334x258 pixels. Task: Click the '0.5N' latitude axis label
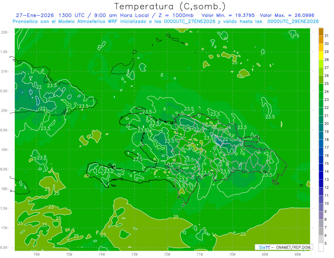click(4, 91)
